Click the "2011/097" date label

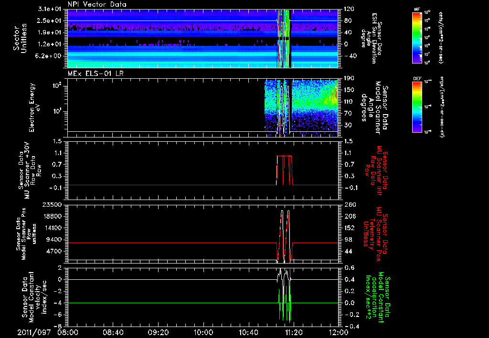point(34,332)
